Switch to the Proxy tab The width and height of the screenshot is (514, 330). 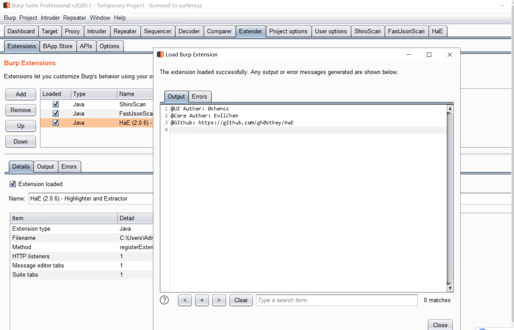(x=72, y=31)
